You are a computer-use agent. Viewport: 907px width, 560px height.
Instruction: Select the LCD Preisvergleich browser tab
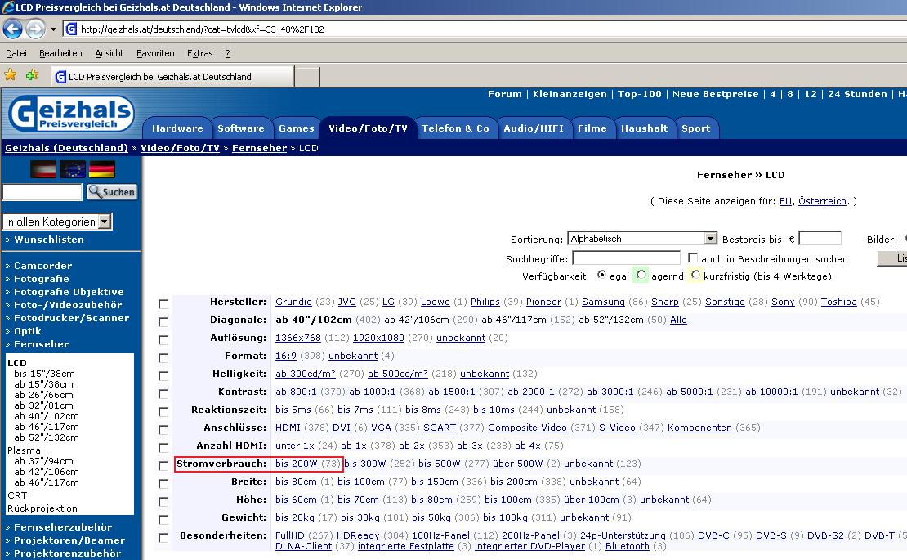(173, 76)
